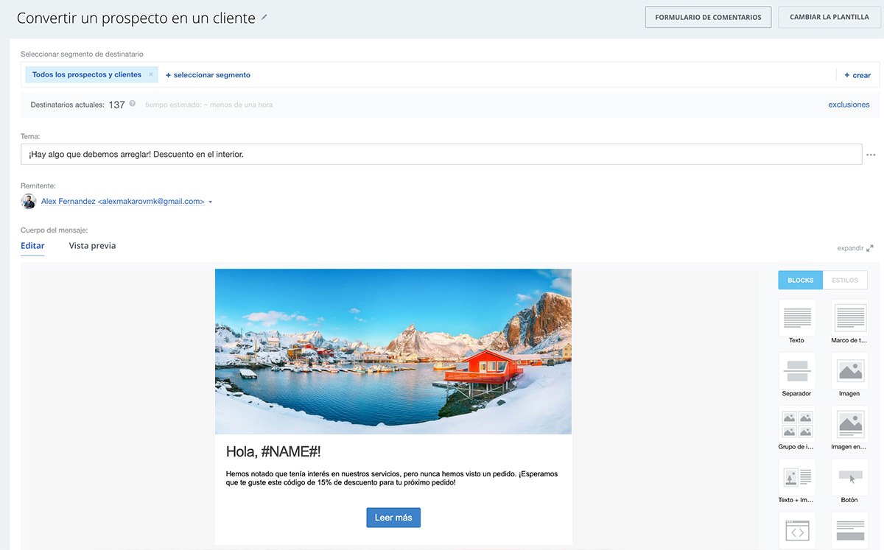Click the Formulario de comentarios button
This screenshot has width=884, height=550.
click(708, 18)
